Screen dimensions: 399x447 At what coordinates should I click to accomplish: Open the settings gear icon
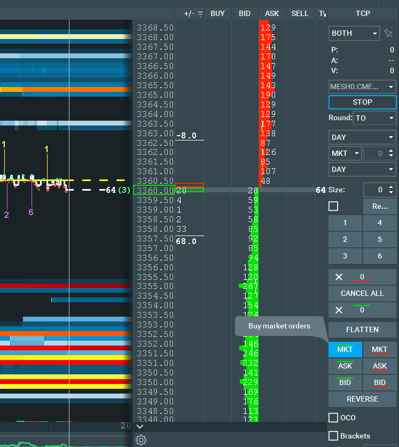click(141, 440)
